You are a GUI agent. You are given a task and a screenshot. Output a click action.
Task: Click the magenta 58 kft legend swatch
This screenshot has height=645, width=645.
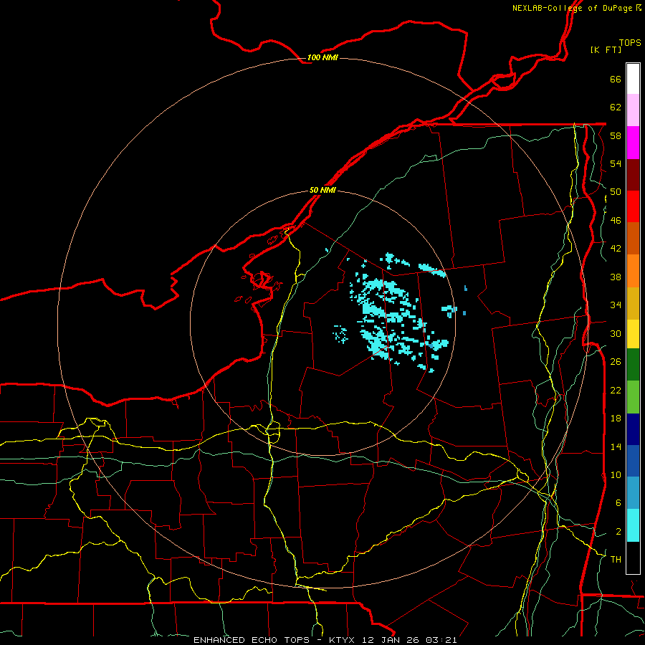pyautogui.click(x=633, y=143)
